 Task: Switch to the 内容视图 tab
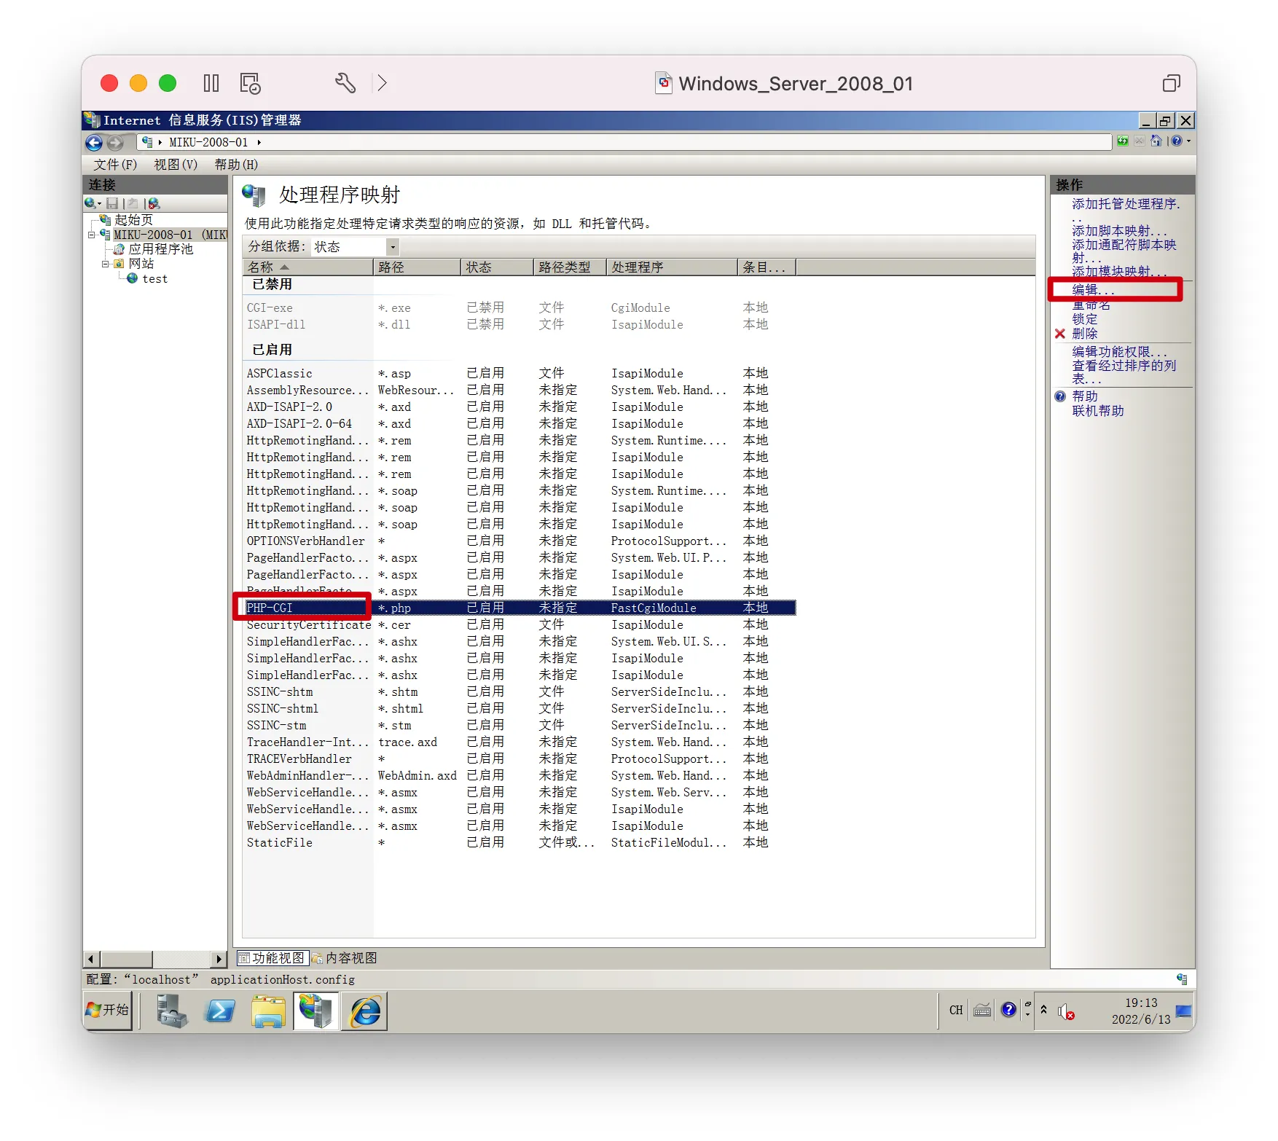(345, 958)
